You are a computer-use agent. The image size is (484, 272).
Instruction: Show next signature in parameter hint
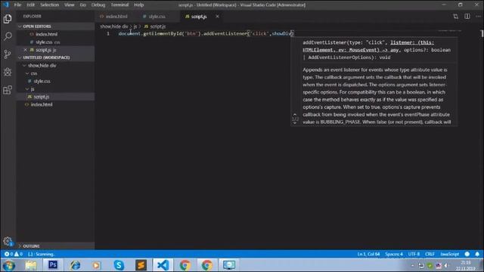tap(295, 123)
